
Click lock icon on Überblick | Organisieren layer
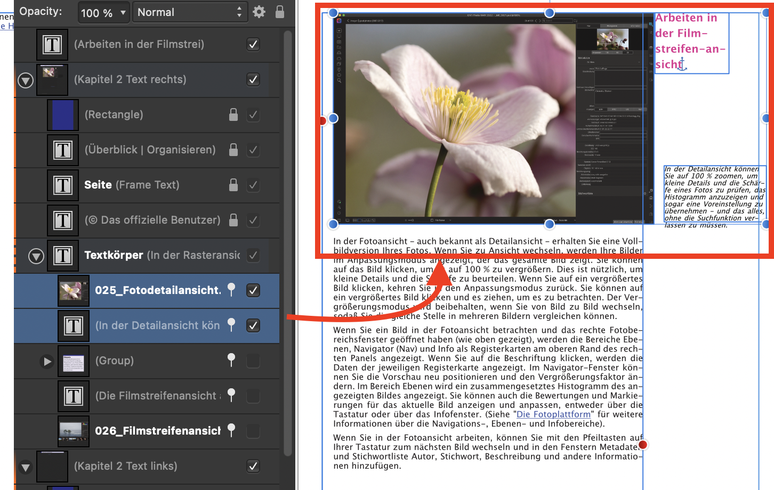point(233,150)
